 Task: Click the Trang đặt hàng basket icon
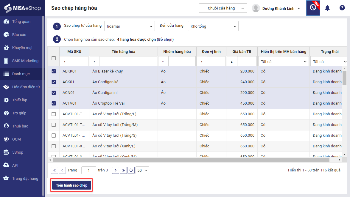[6, 178]
